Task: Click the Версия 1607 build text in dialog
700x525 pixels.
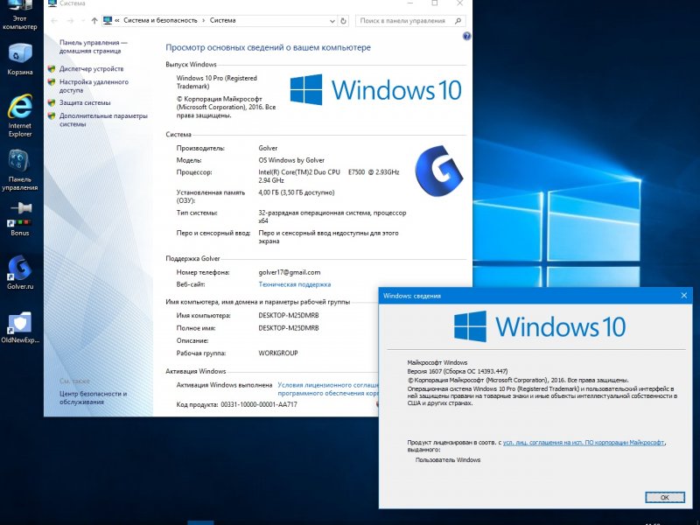Action: pos(457,371)
